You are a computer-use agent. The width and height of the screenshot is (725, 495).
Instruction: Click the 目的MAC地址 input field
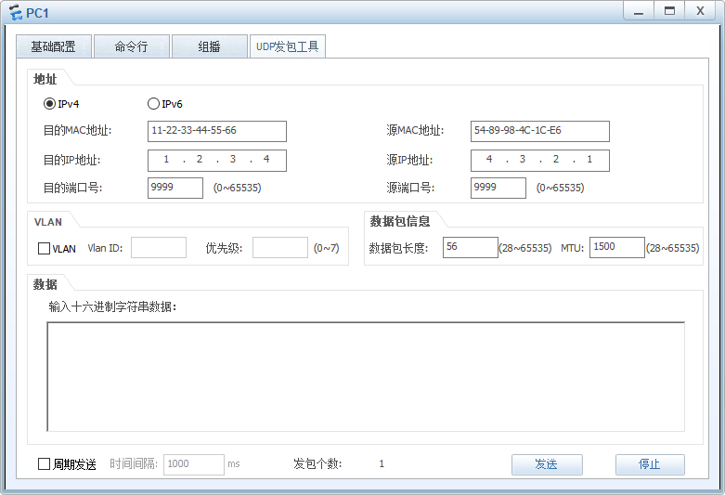click(217, 131)
